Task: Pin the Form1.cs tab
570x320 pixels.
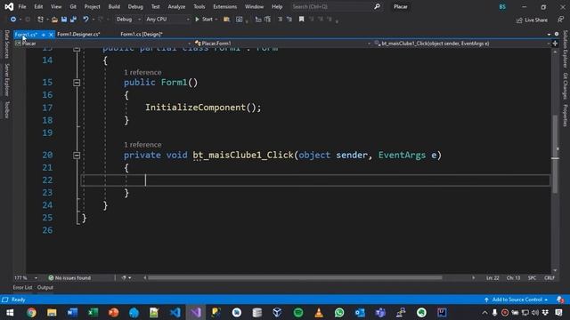Action: pyautogui.click(x=44, y=35)
